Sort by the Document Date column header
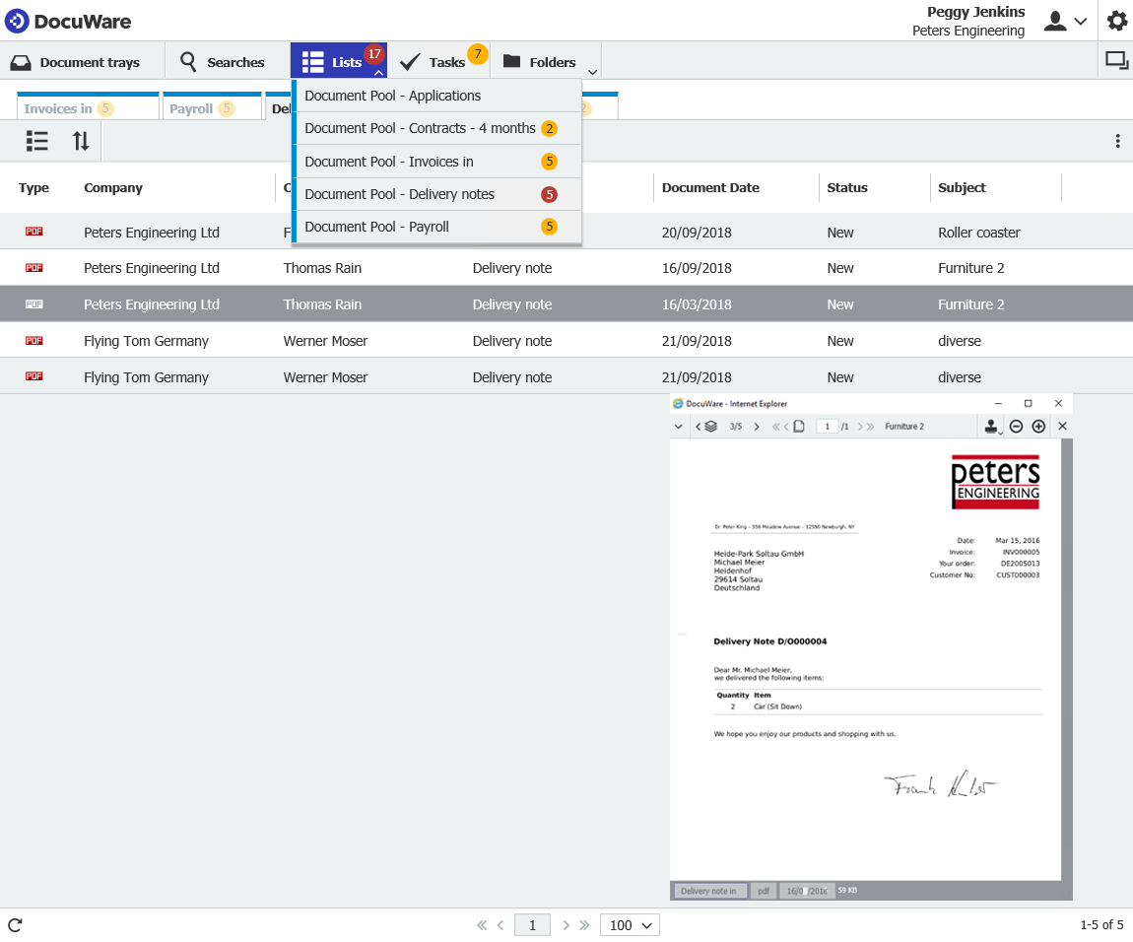Viewport: 1133px width, 942px height. pyautogui.click(x=702, y=187)
